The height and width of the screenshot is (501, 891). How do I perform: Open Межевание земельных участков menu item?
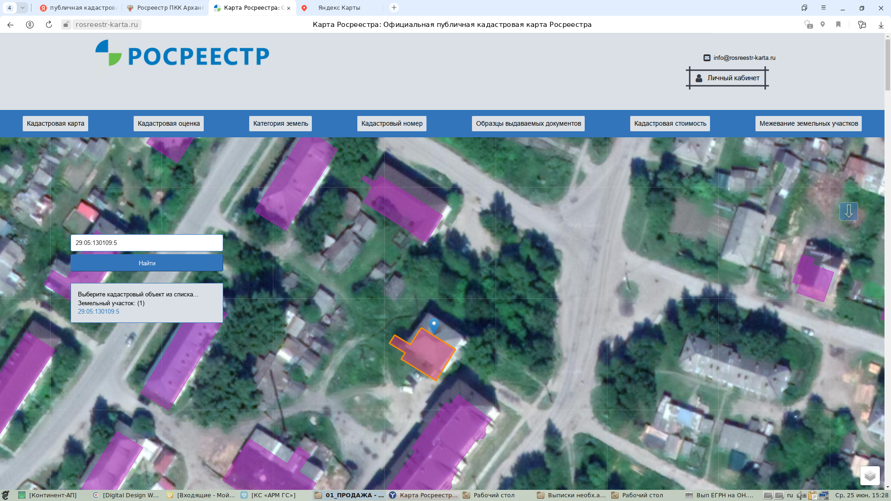click(808, 123)
